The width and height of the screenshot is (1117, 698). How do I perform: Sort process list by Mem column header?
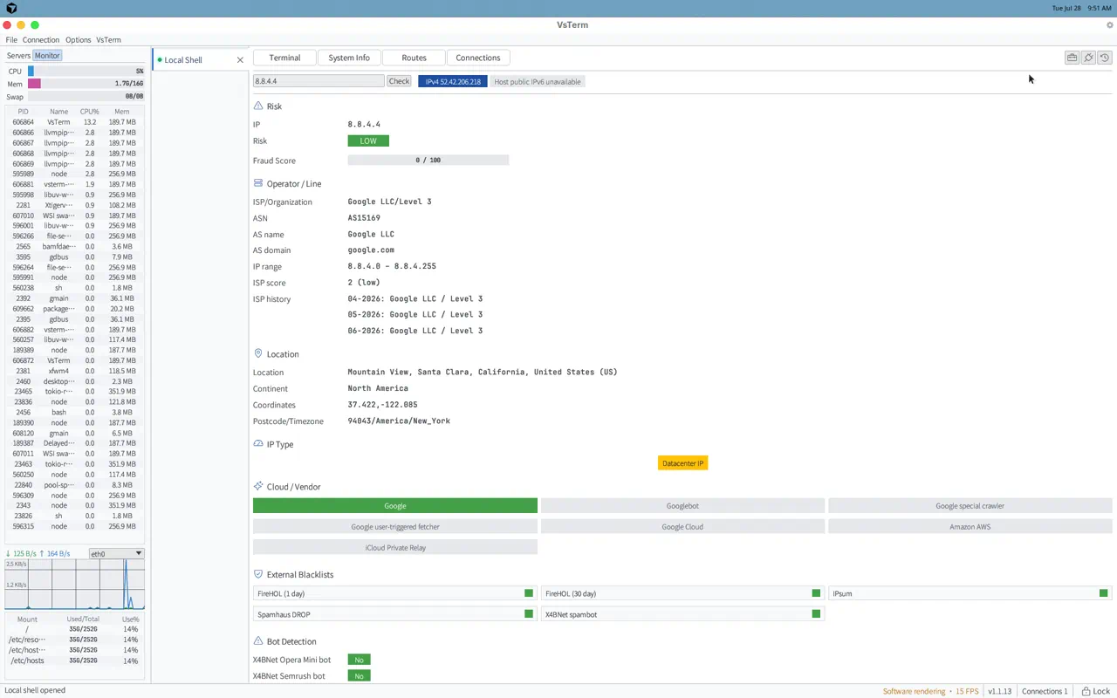pos(122,112)
